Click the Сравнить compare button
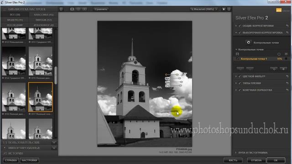This screenshot has width=292, height=164. click(x=101, y=9)
